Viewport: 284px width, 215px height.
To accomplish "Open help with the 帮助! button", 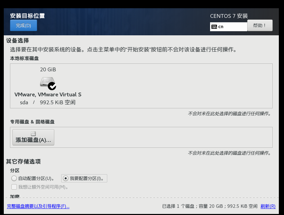I will point(260,25).
